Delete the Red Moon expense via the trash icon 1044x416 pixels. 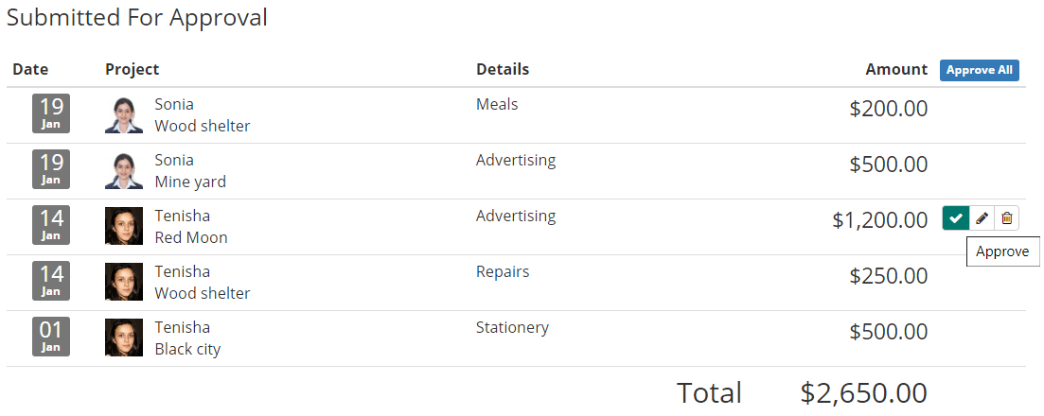(1007, 218)
